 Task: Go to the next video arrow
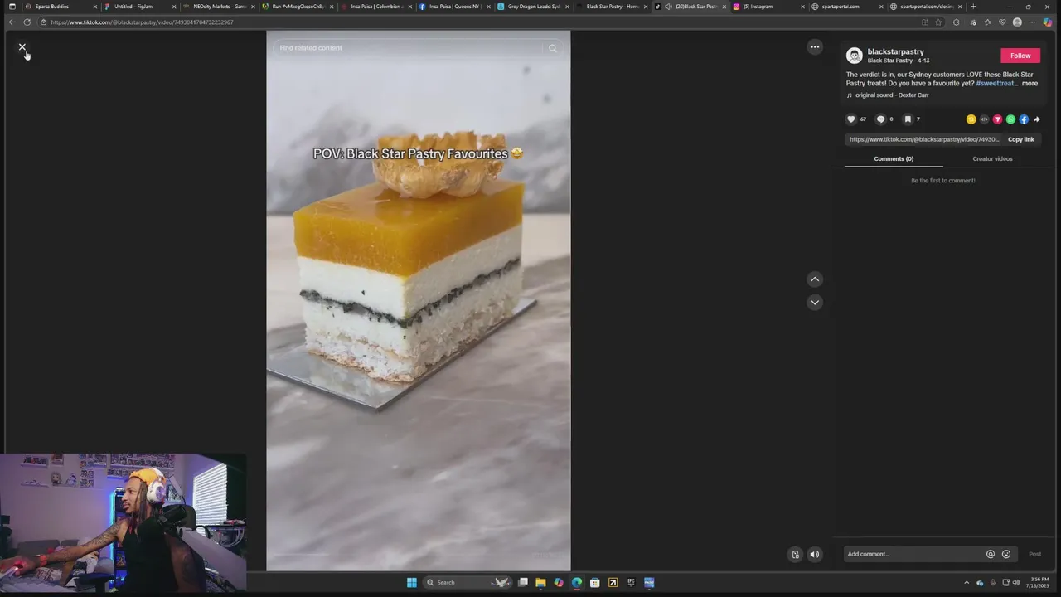pos(815,303)
